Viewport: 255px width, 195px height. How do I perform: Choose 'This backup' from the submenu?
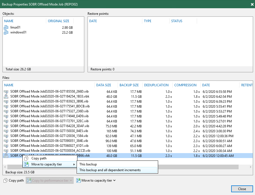point(88,164)
